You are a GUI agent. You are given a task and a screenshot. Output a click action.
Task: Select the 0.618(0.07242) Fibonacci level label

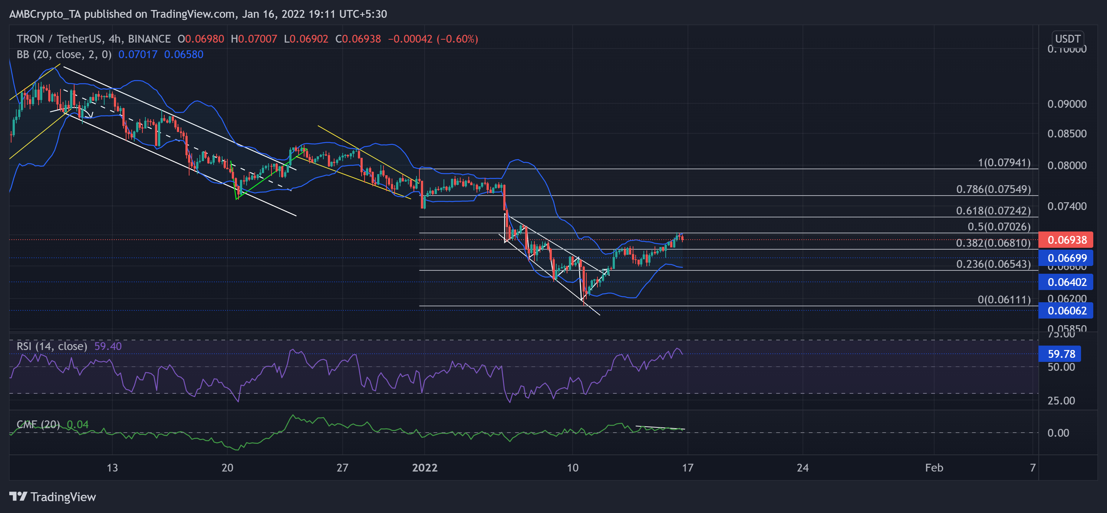click(x=993, y=211)
